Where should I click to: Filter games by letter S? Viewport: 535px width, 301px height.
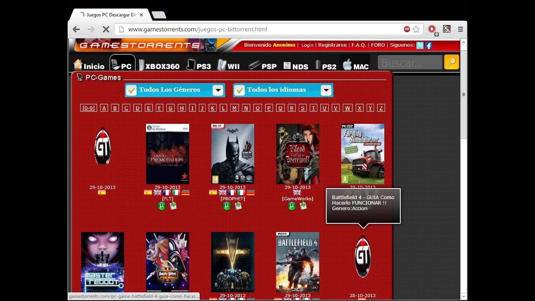[303, 108]
